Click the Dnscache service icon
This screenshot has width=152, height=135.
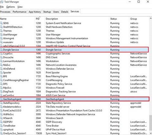point(1,57)
